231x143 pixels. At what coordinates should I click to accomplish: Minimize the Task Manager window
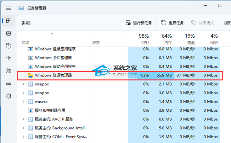pos(206,6)
